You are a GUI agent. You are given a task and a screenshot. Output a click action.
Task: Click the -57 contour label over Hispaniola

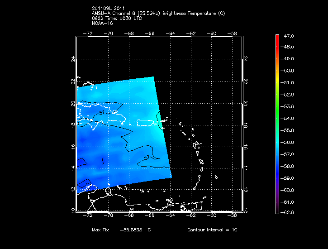click(x=102, y=111)
